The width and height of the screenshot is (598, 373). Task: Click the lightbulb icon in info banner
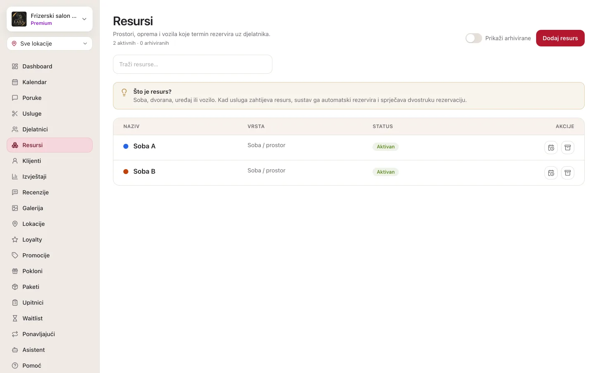124,92
